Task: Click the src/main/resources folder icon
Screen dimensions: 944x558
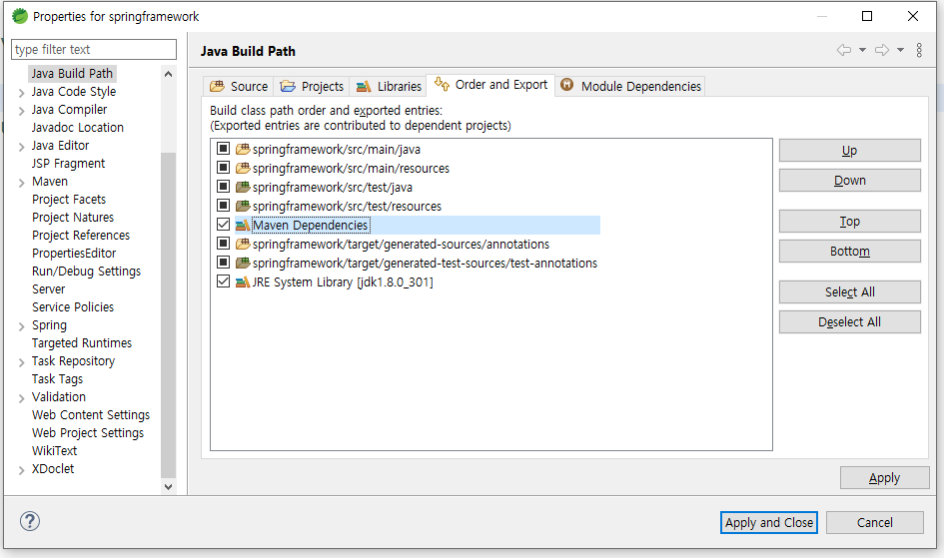Action: [243, 168]
